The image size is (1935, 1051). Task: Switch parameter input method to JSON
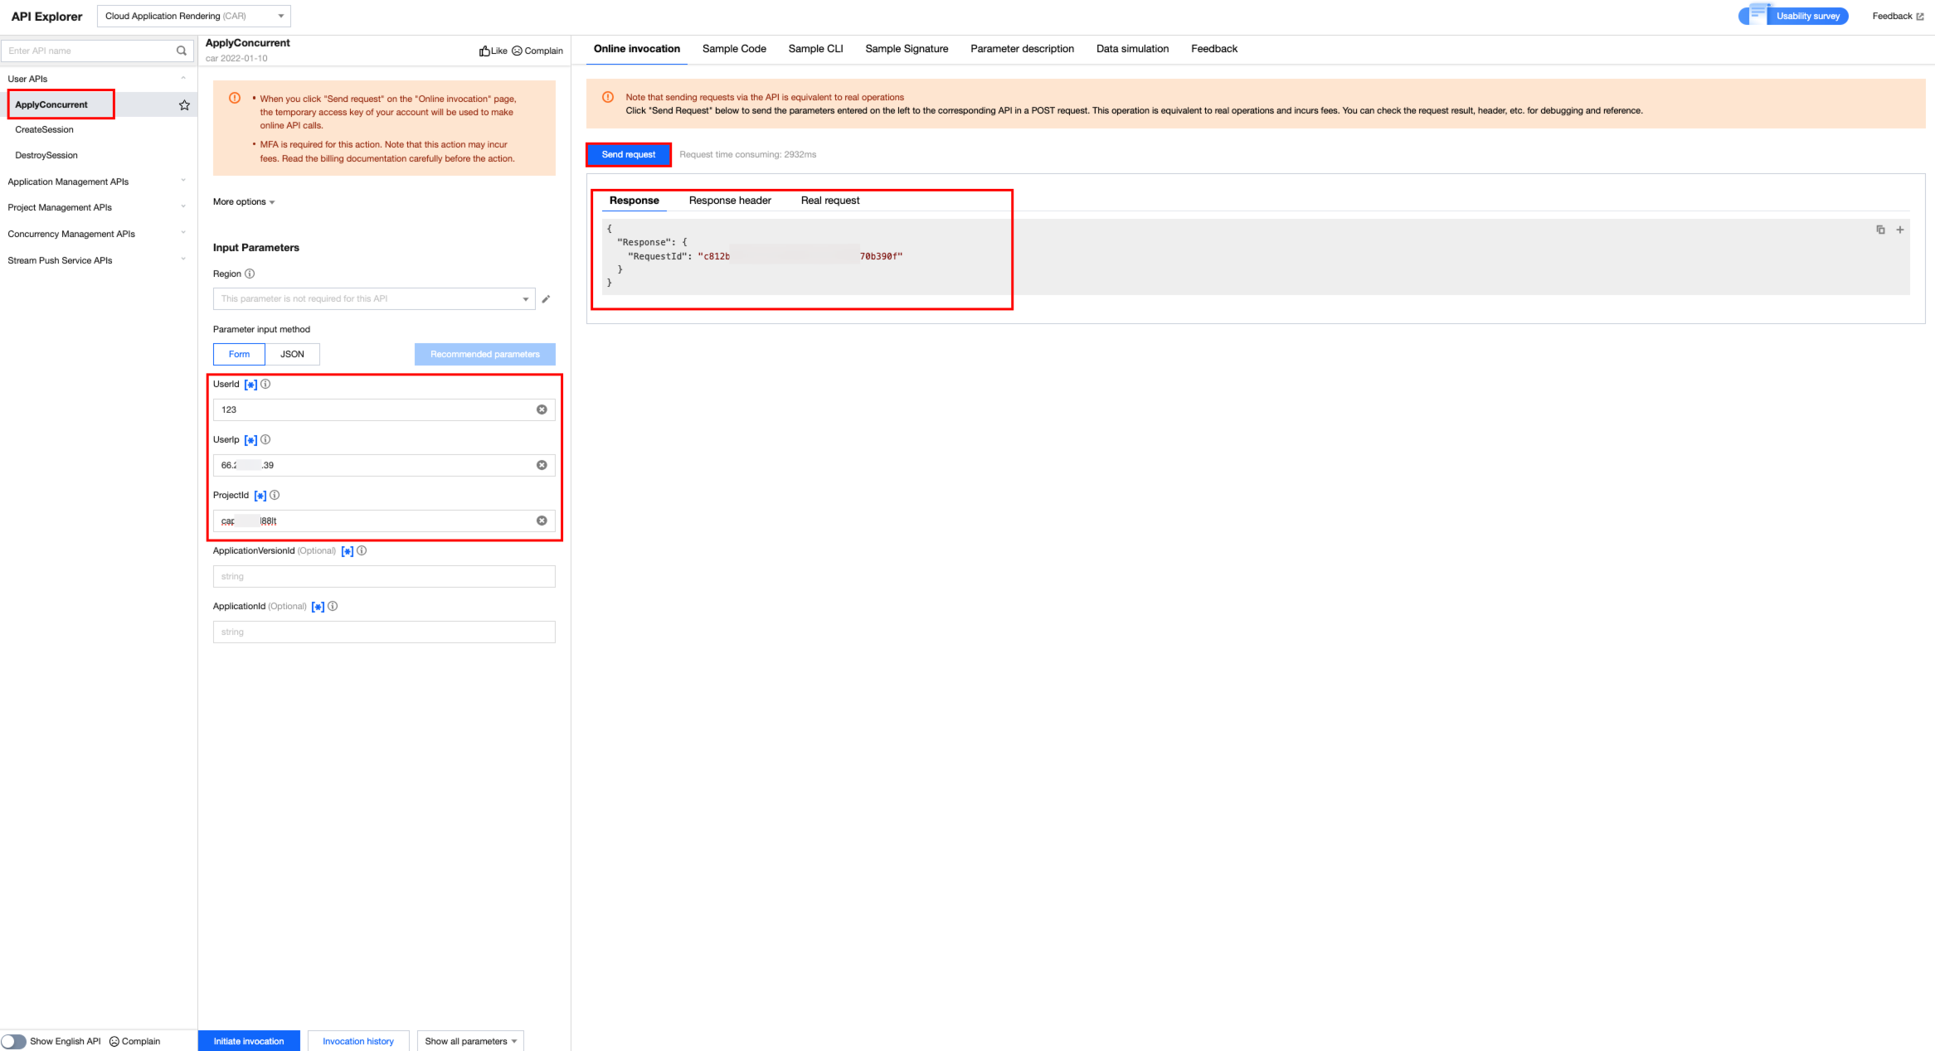pos(292,354)
